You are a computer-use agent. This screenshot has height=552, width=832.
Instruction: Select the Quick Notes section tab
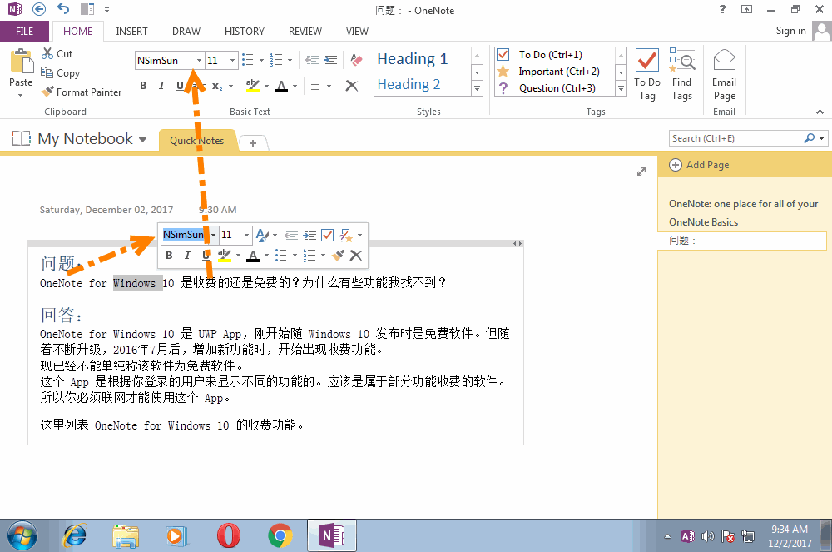tap(197, 141)
